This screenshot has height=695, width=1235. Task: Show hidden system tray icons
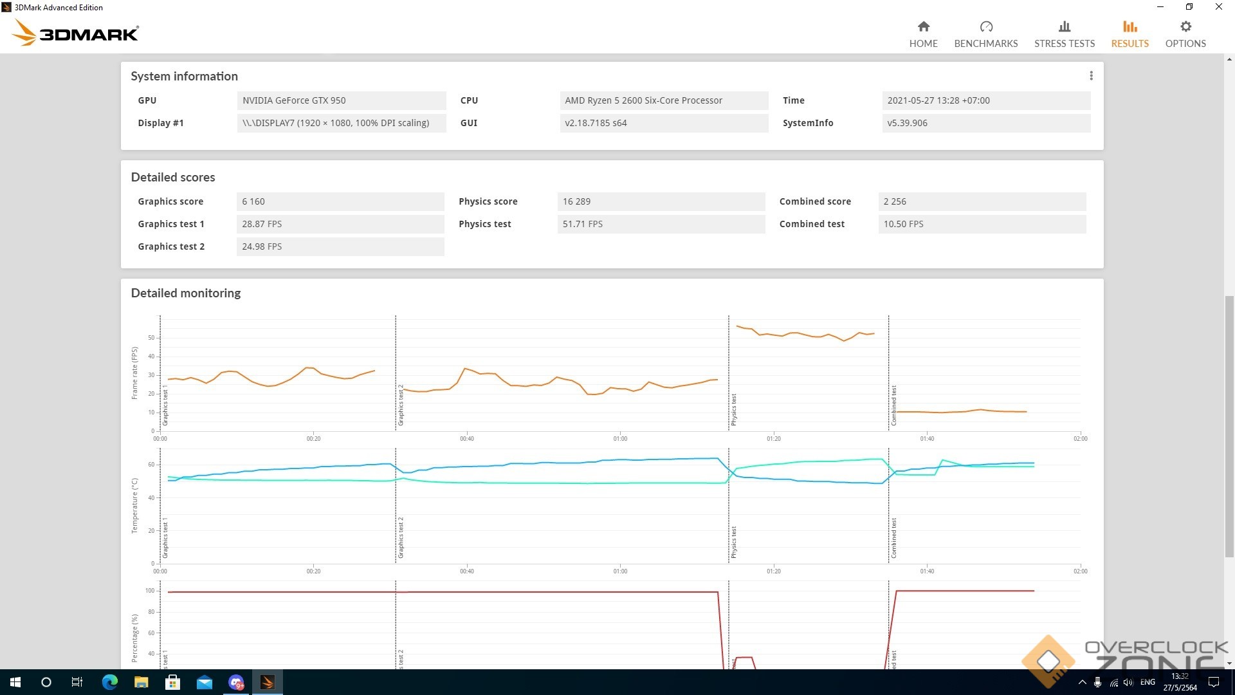click(x=1082, y=682)
